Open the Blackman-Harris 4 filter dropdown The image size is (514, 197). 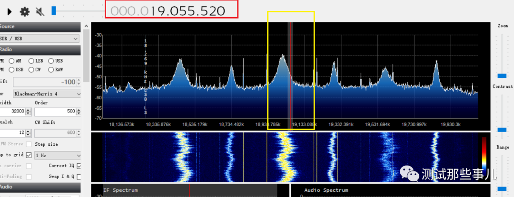(47, 94)
